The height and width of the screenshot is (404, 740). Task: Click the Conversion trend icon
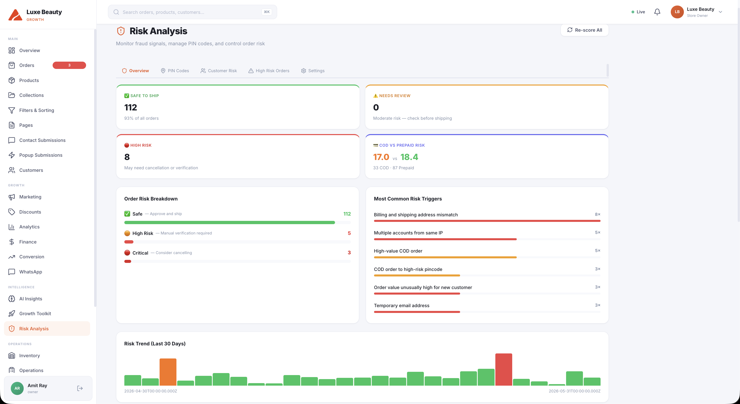pos(12,257)
